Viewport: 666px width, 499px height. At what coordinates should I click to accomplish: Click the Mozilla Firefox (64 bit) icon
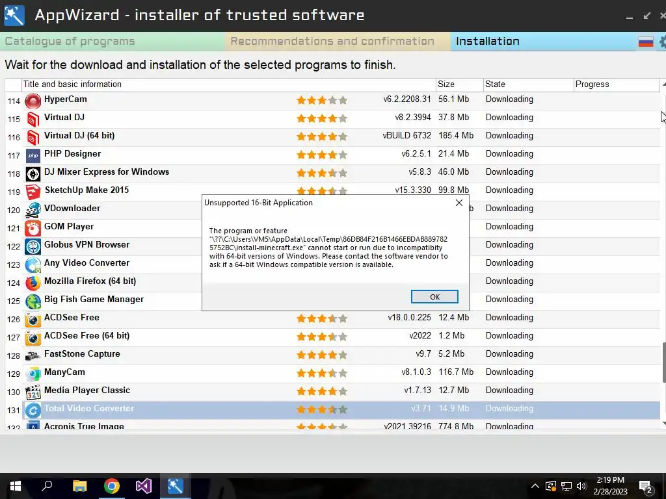click(x=33, y=283)
